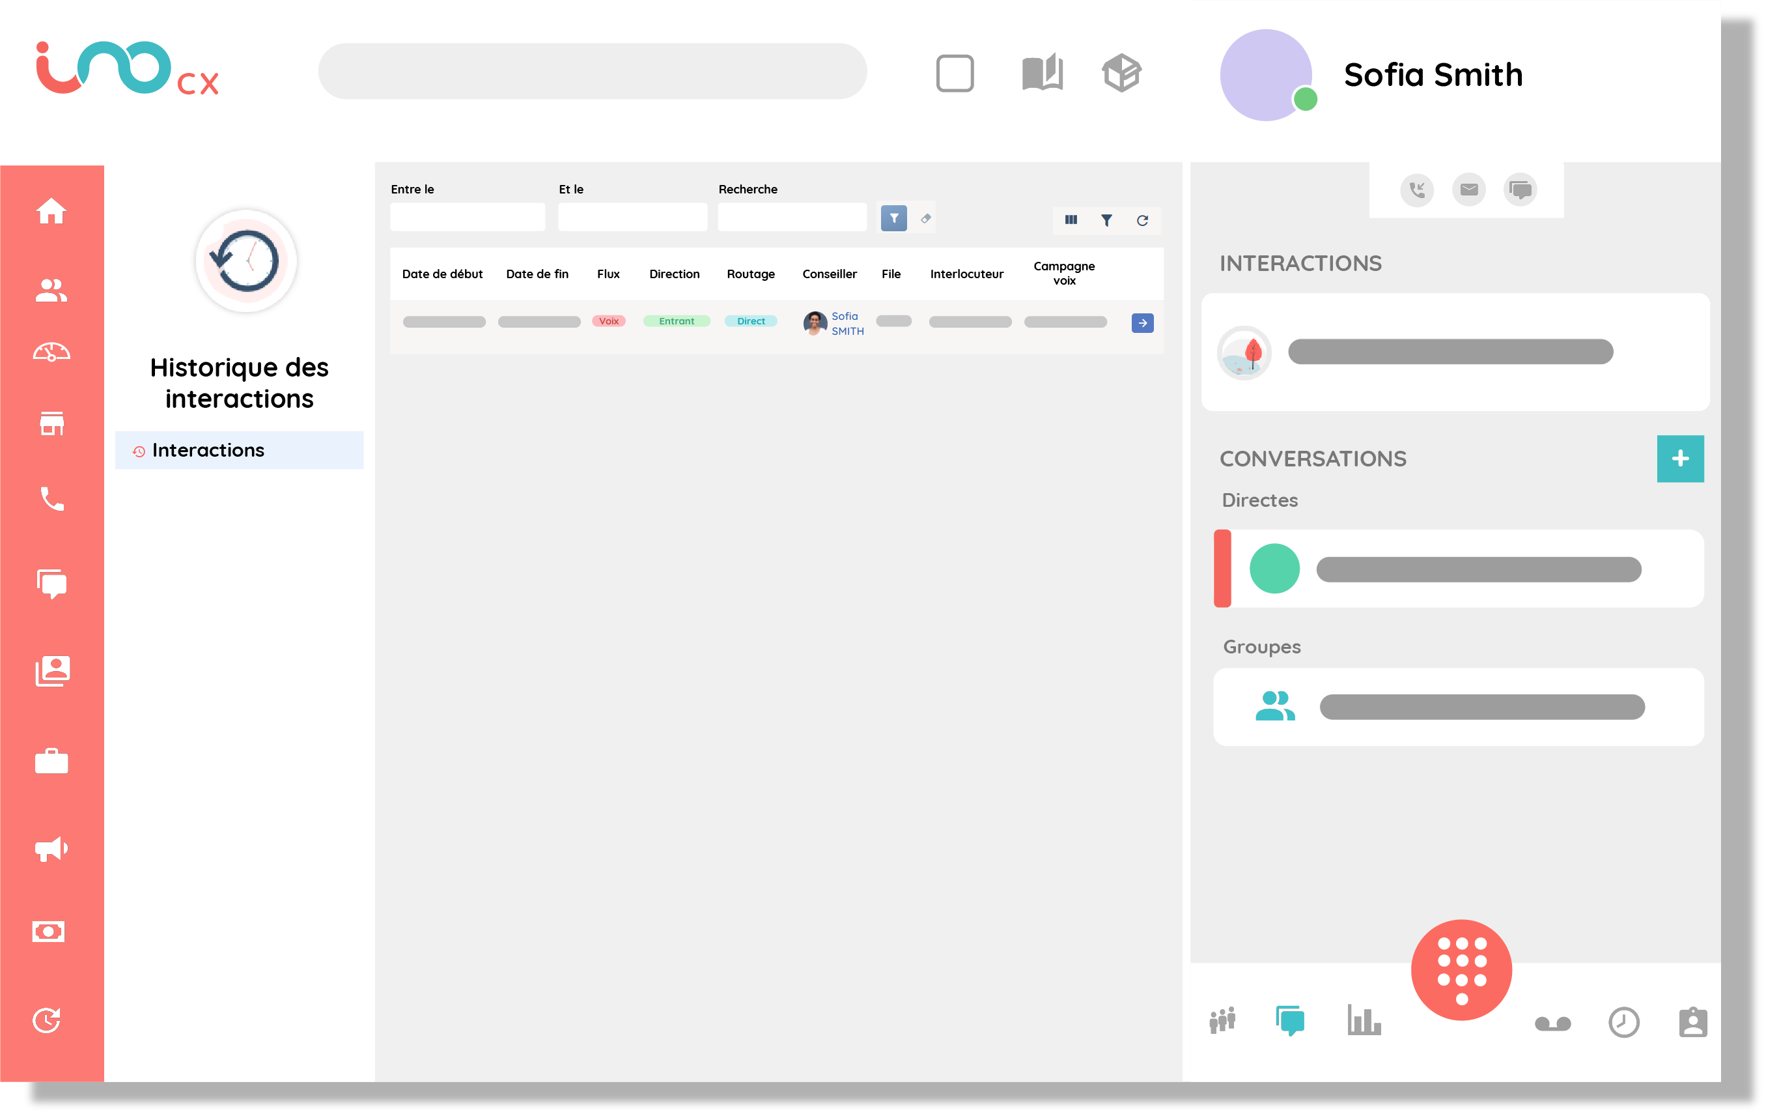Viewport: 1766px width, 1114px height.
Task: Click the top search bar
Action: (x=592, y=71)
